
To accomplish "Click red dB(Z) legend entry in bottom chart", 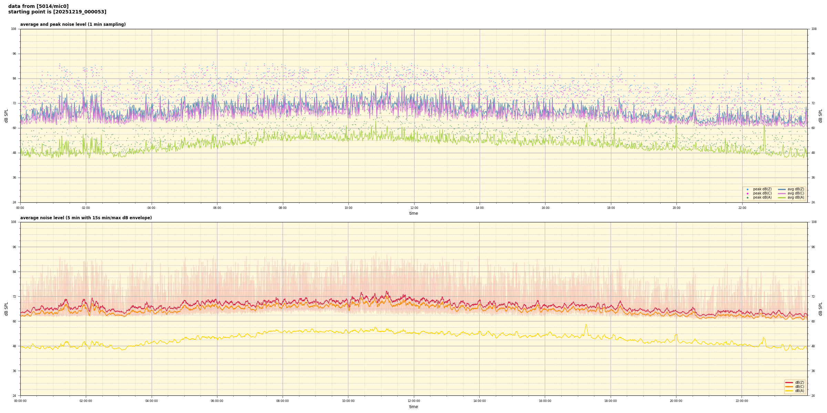I will (x=789, y=382).
